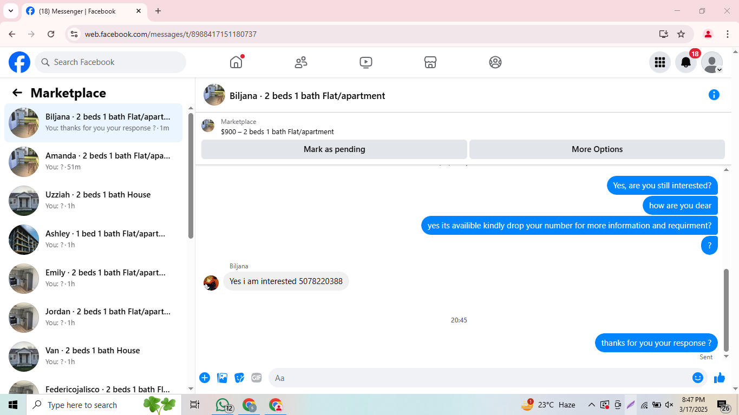Click the listing thumbnail in chat header
The height and width of the screenshot is (415, 739).
[x=214, y=95]
